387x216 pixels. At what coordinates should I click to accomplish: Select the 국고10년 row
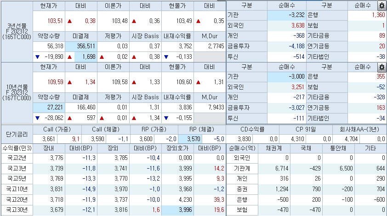tap(17, 189)
